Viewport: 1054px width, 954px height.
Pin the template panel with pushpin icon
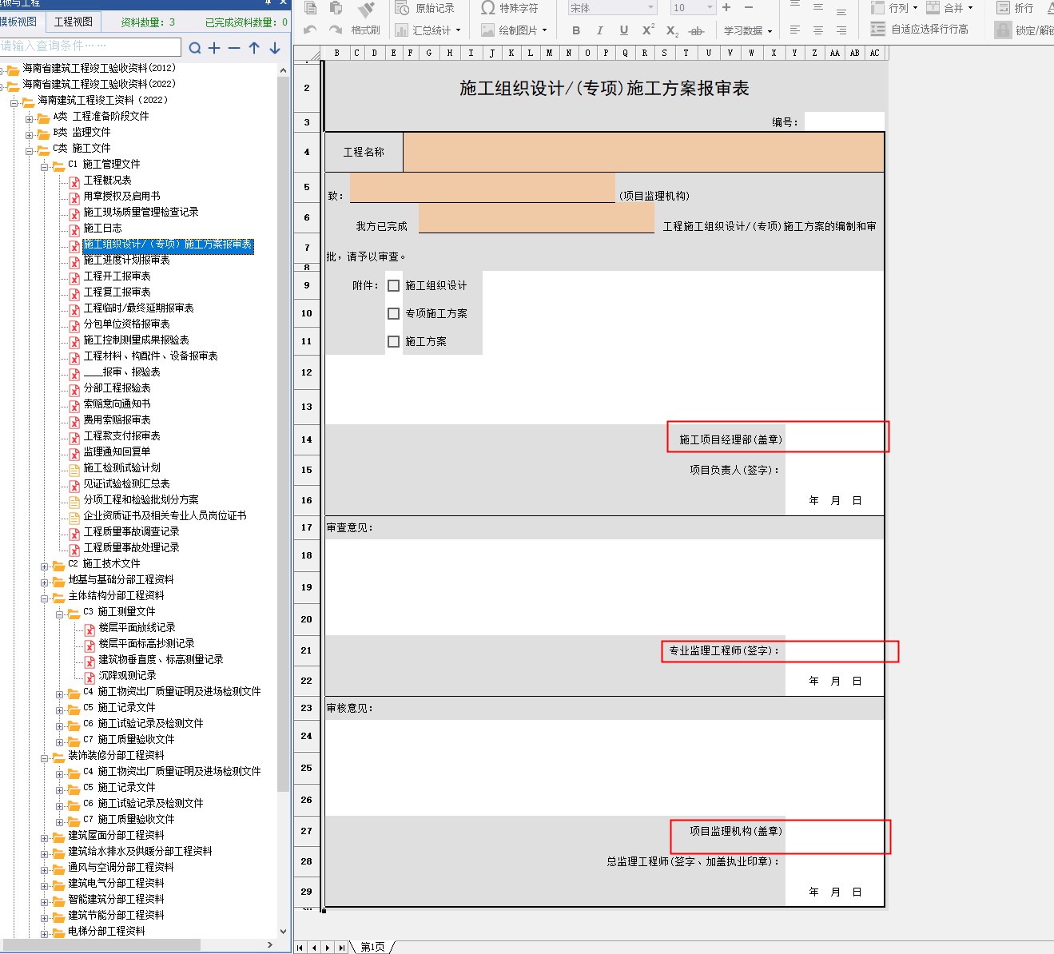click(268, 3)
